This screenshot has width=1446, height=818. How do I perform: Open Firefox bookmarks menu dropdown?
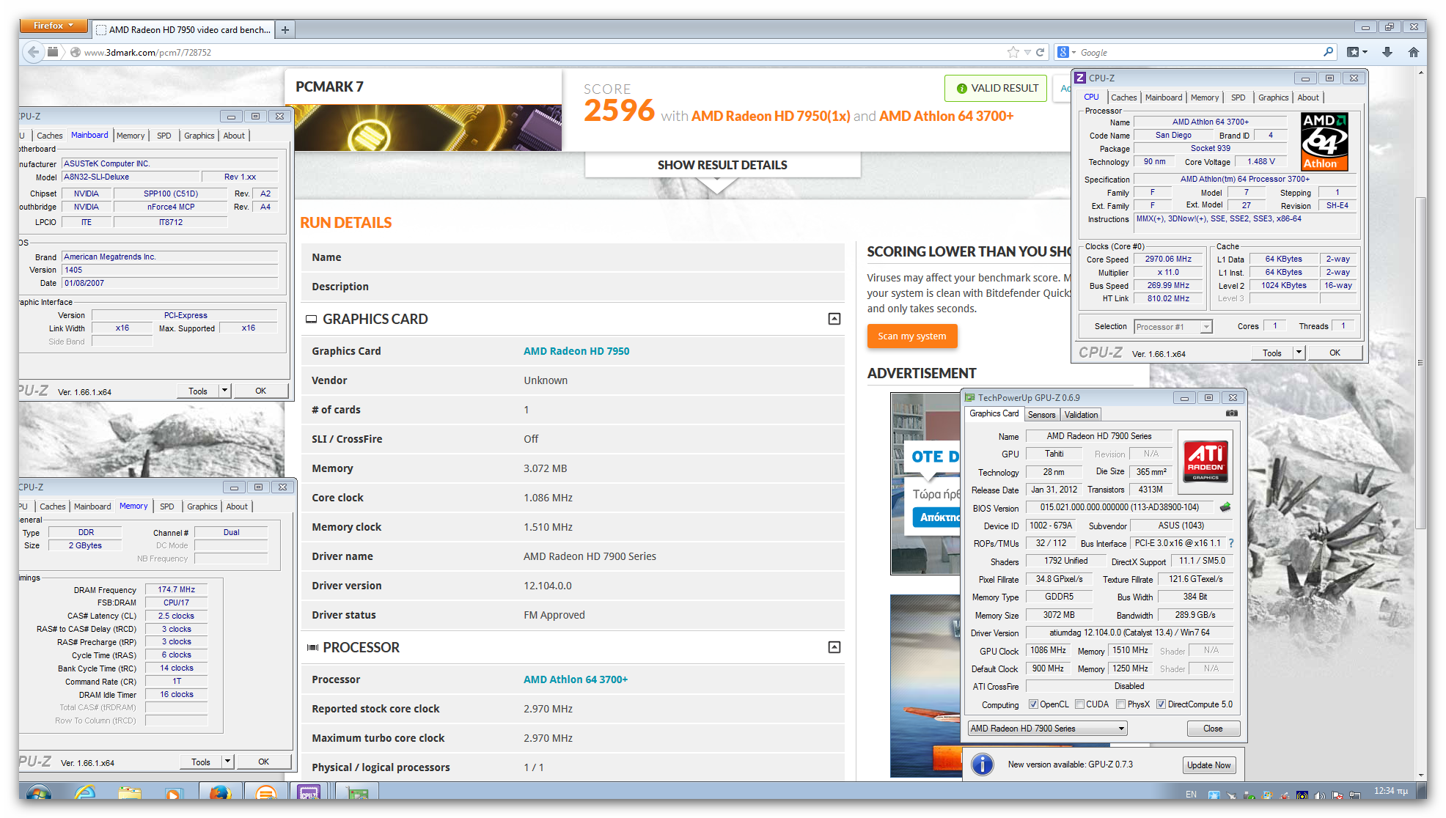[1357, 52]
